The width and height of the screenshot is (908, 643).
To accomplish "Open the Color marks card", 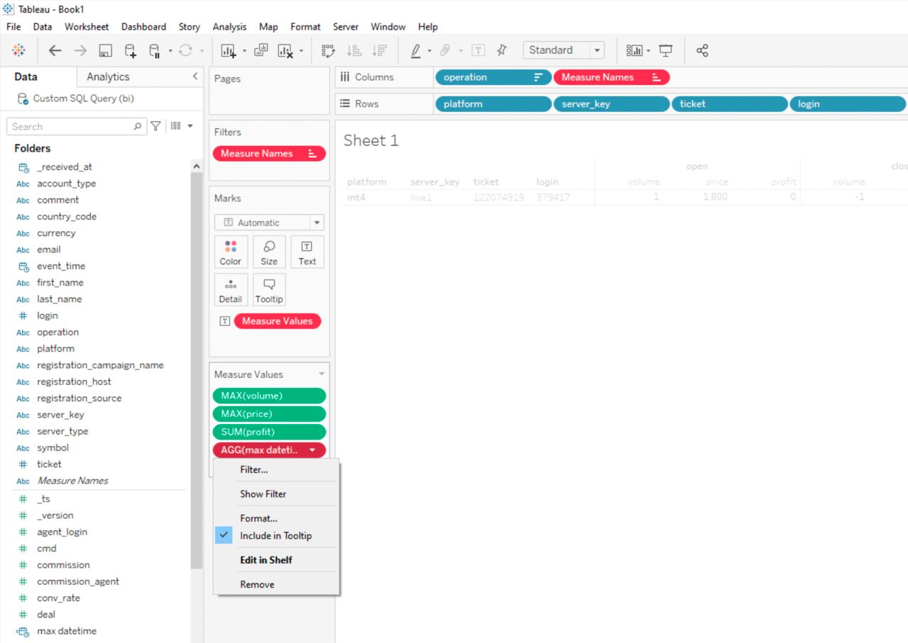I will (x=231, y=252).
